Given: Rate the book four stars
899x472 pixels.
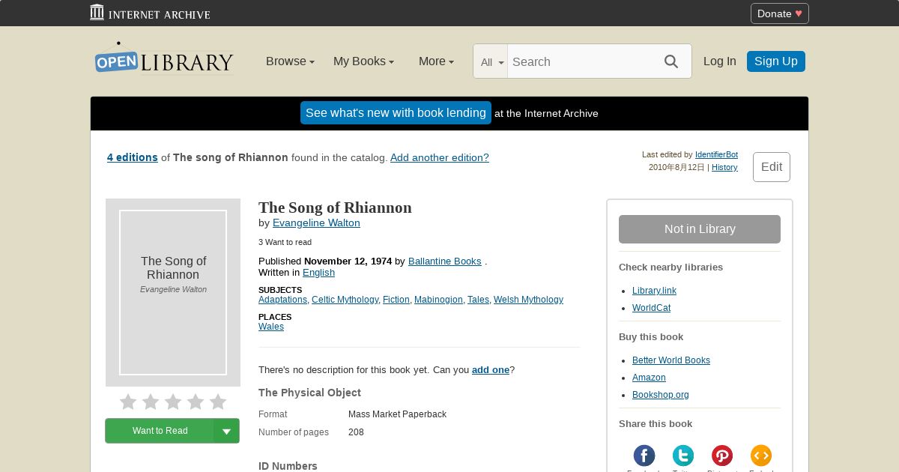Looking at the screenshot, I should click(x=196, y=402).
